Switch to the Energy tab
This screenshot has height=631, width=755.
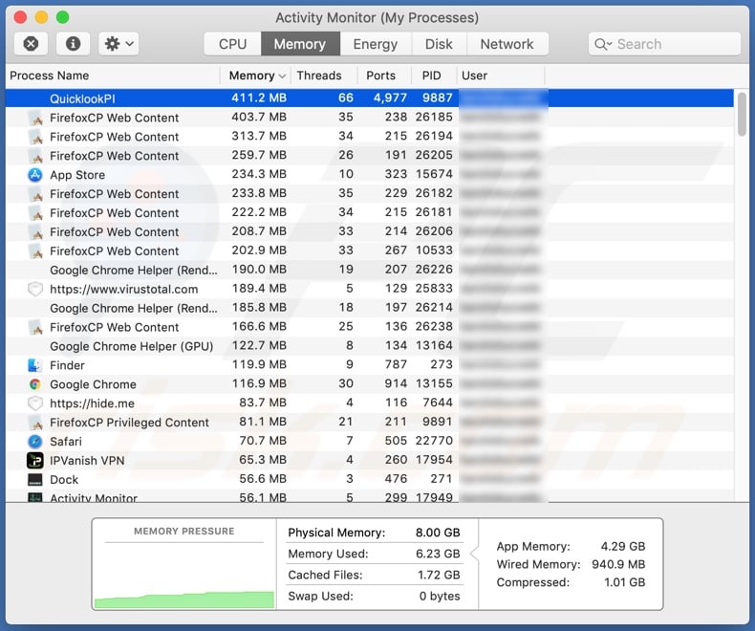pyautogui.click(x=376, y=44)
